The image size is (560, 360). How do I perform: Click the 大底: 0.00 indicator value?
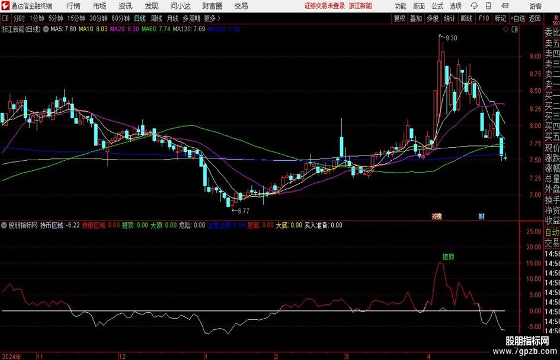(x=289, y=225)
